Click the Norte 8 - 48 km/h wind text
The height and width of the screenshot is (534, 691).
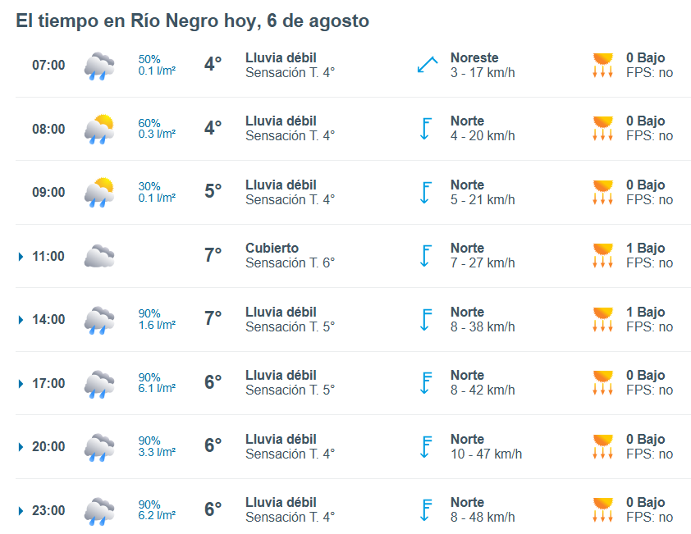483,509
